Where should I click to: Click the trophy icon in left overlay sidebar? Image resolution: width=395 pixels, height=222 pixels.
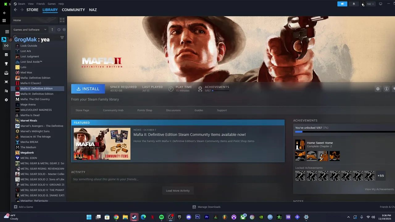pyautogui.click(x=6, y=64)
